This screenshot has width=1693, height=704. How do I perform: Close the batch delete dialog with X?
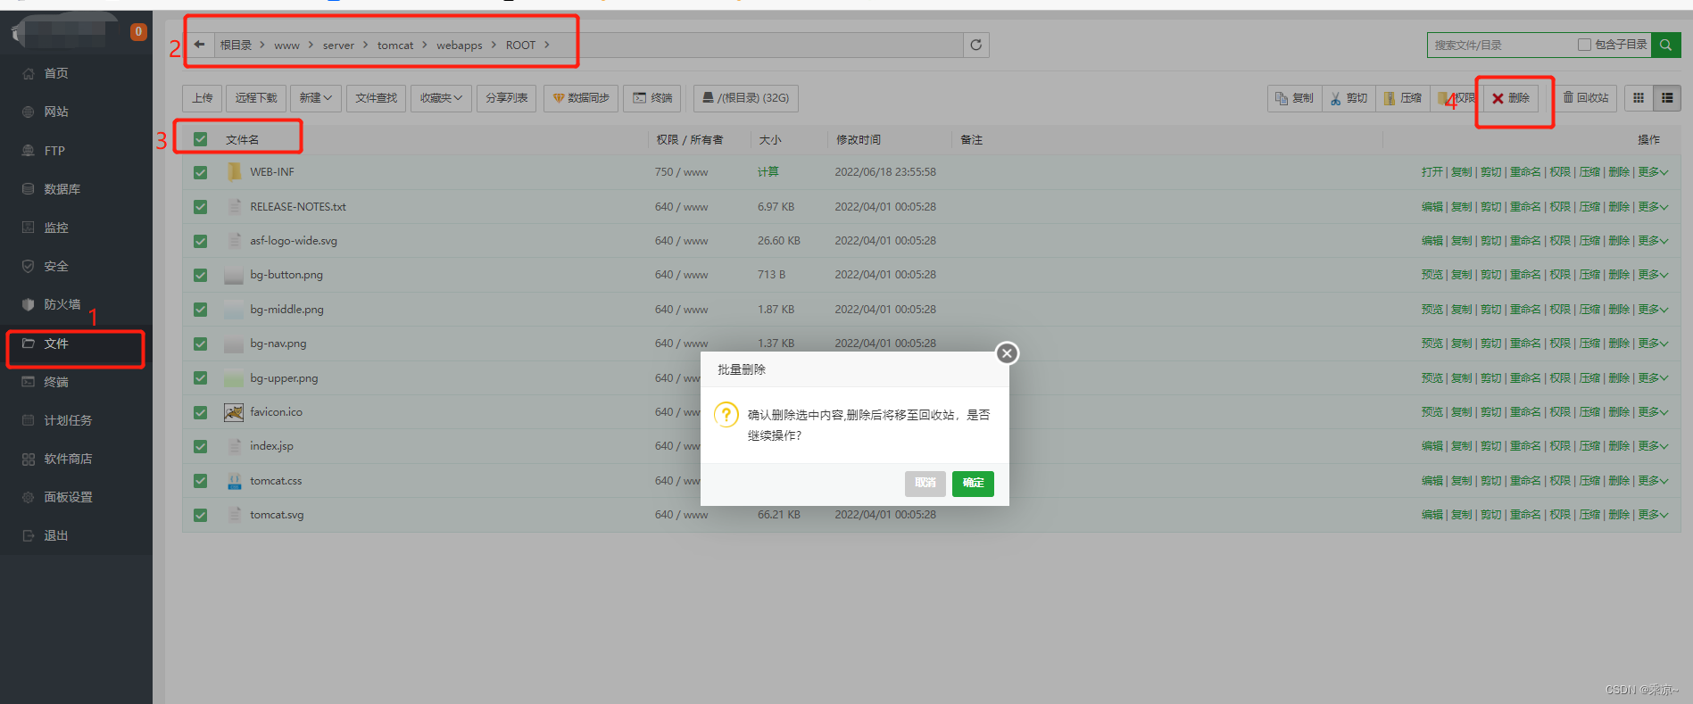pos(1007,353)
